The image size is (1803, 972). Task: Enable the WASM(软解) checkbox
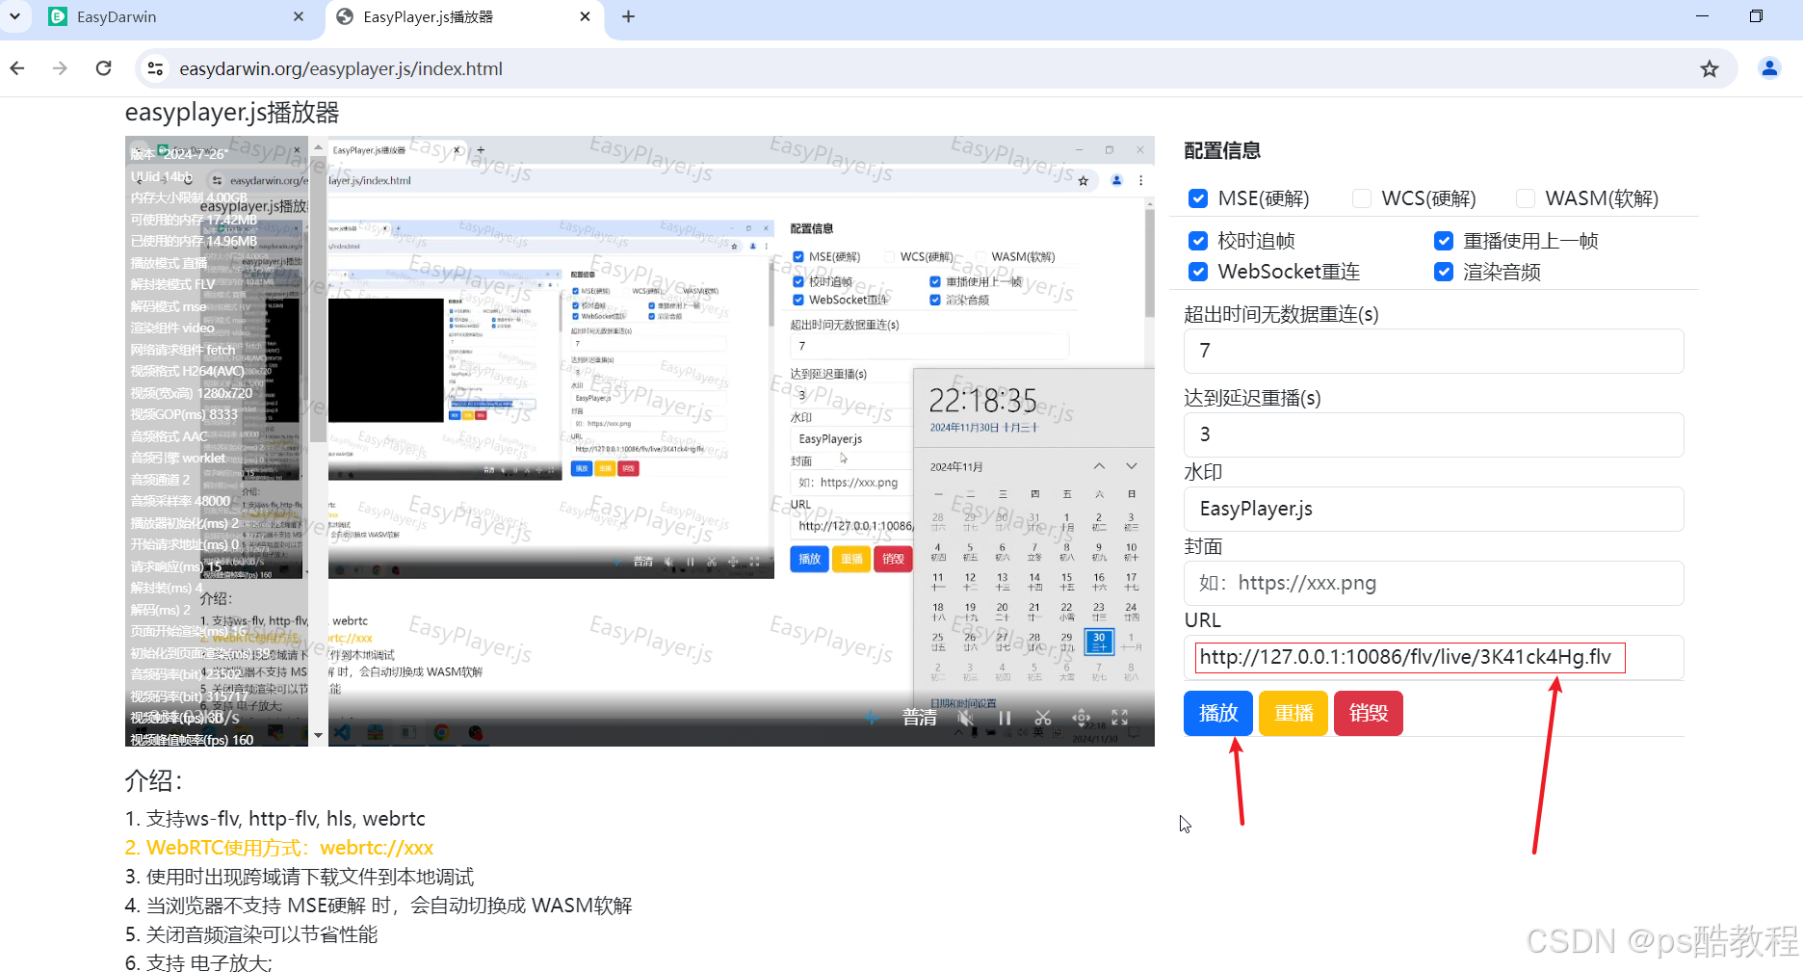click(x=1526, y=198)
